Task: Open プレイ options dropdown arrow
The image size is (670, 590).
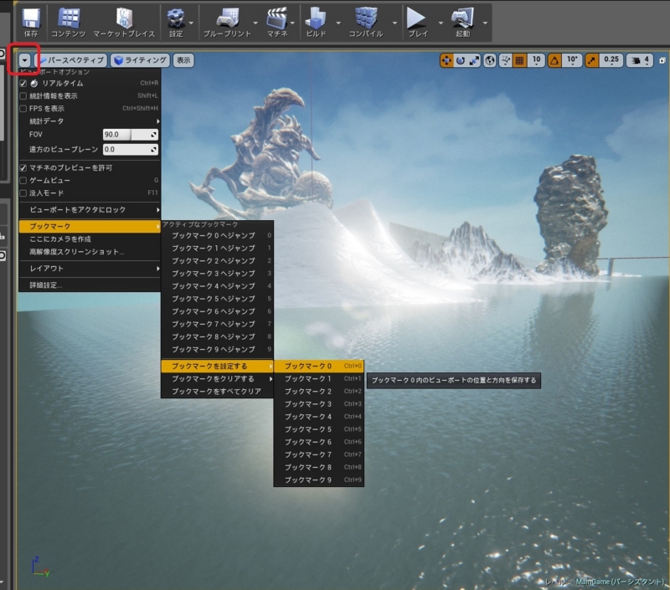Action: point(441,23)
